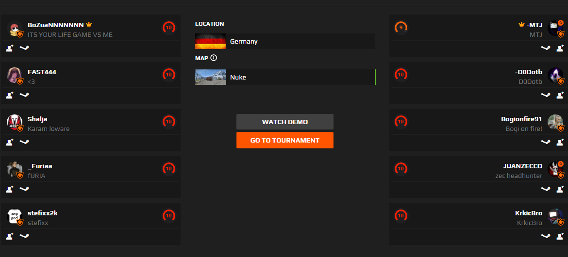Image resolution: width=568 pixels, height=257 pixels.
Task: Add -D0Dotb as a friend
Action: coord(560,95)
